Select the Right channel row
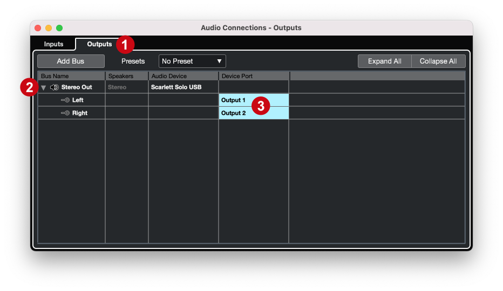503x291 pixels. (251, 113)
